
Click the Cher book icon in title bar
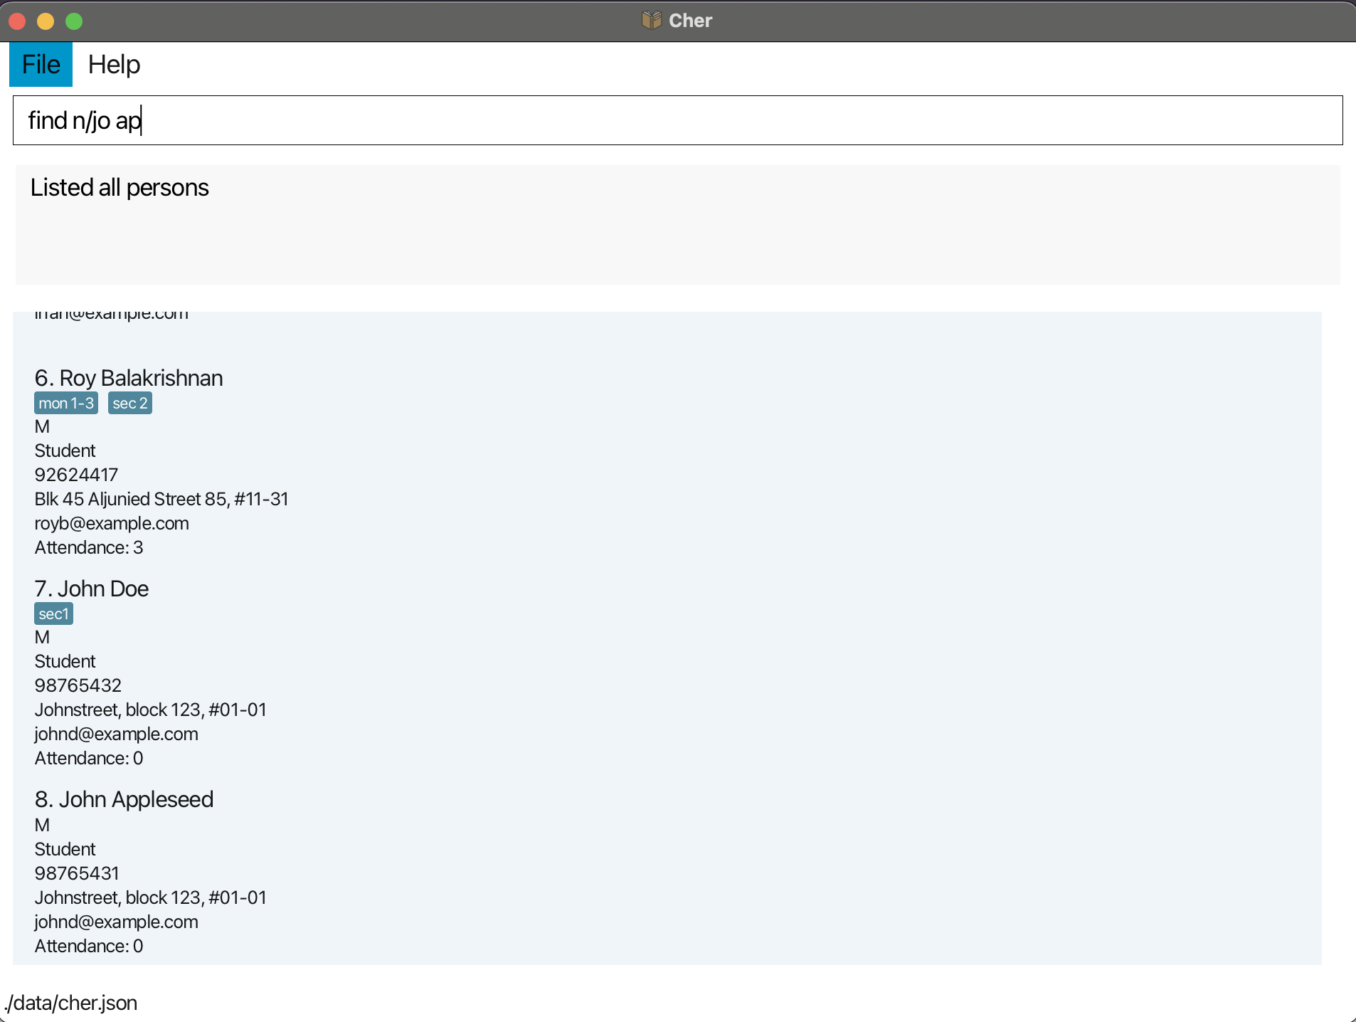click(x=651, y=20)
